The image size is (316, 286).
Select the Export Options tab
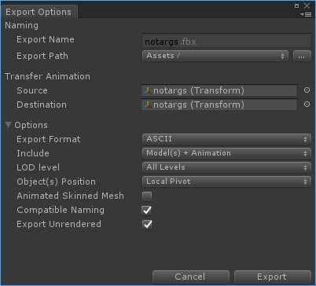point(39,12)
